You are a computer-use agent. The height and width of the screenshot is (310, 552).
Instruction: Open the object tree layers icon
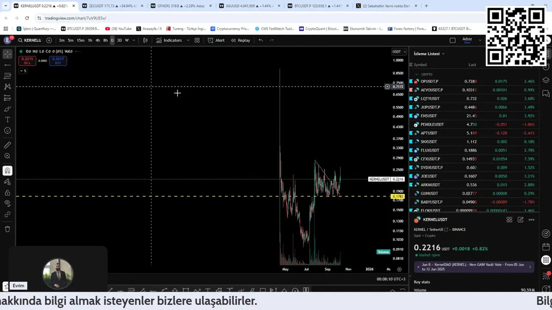click(546, 80)
